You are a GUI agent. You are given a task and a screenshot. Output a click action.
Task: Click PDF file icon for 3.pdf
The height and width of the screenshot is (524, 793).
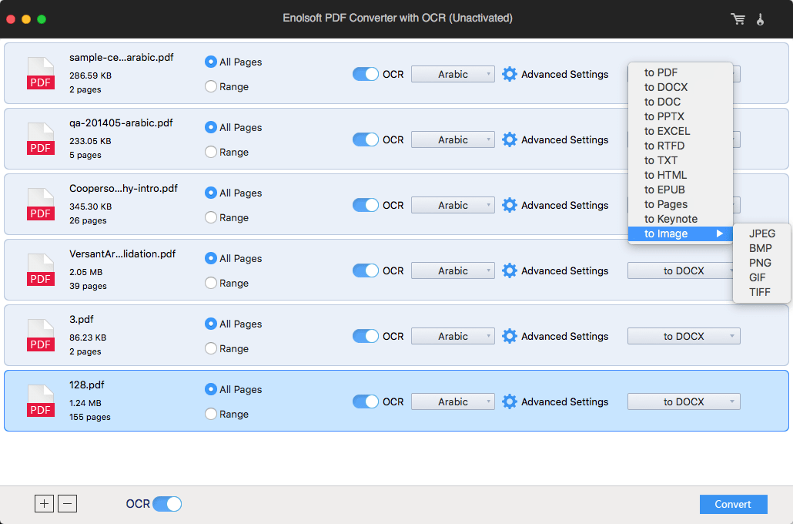coord(41,335)
